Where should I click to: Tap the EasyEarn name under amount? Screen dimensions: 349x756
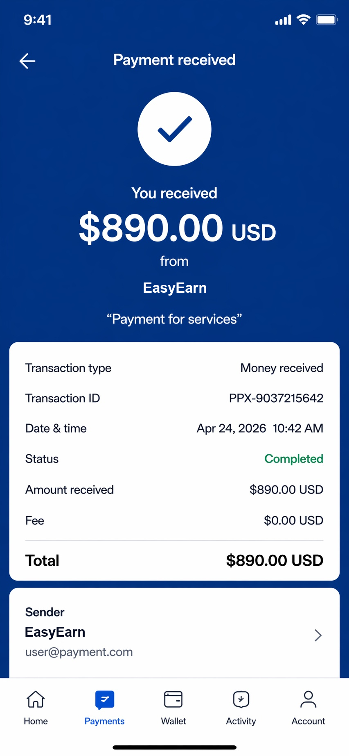(175, 288)
